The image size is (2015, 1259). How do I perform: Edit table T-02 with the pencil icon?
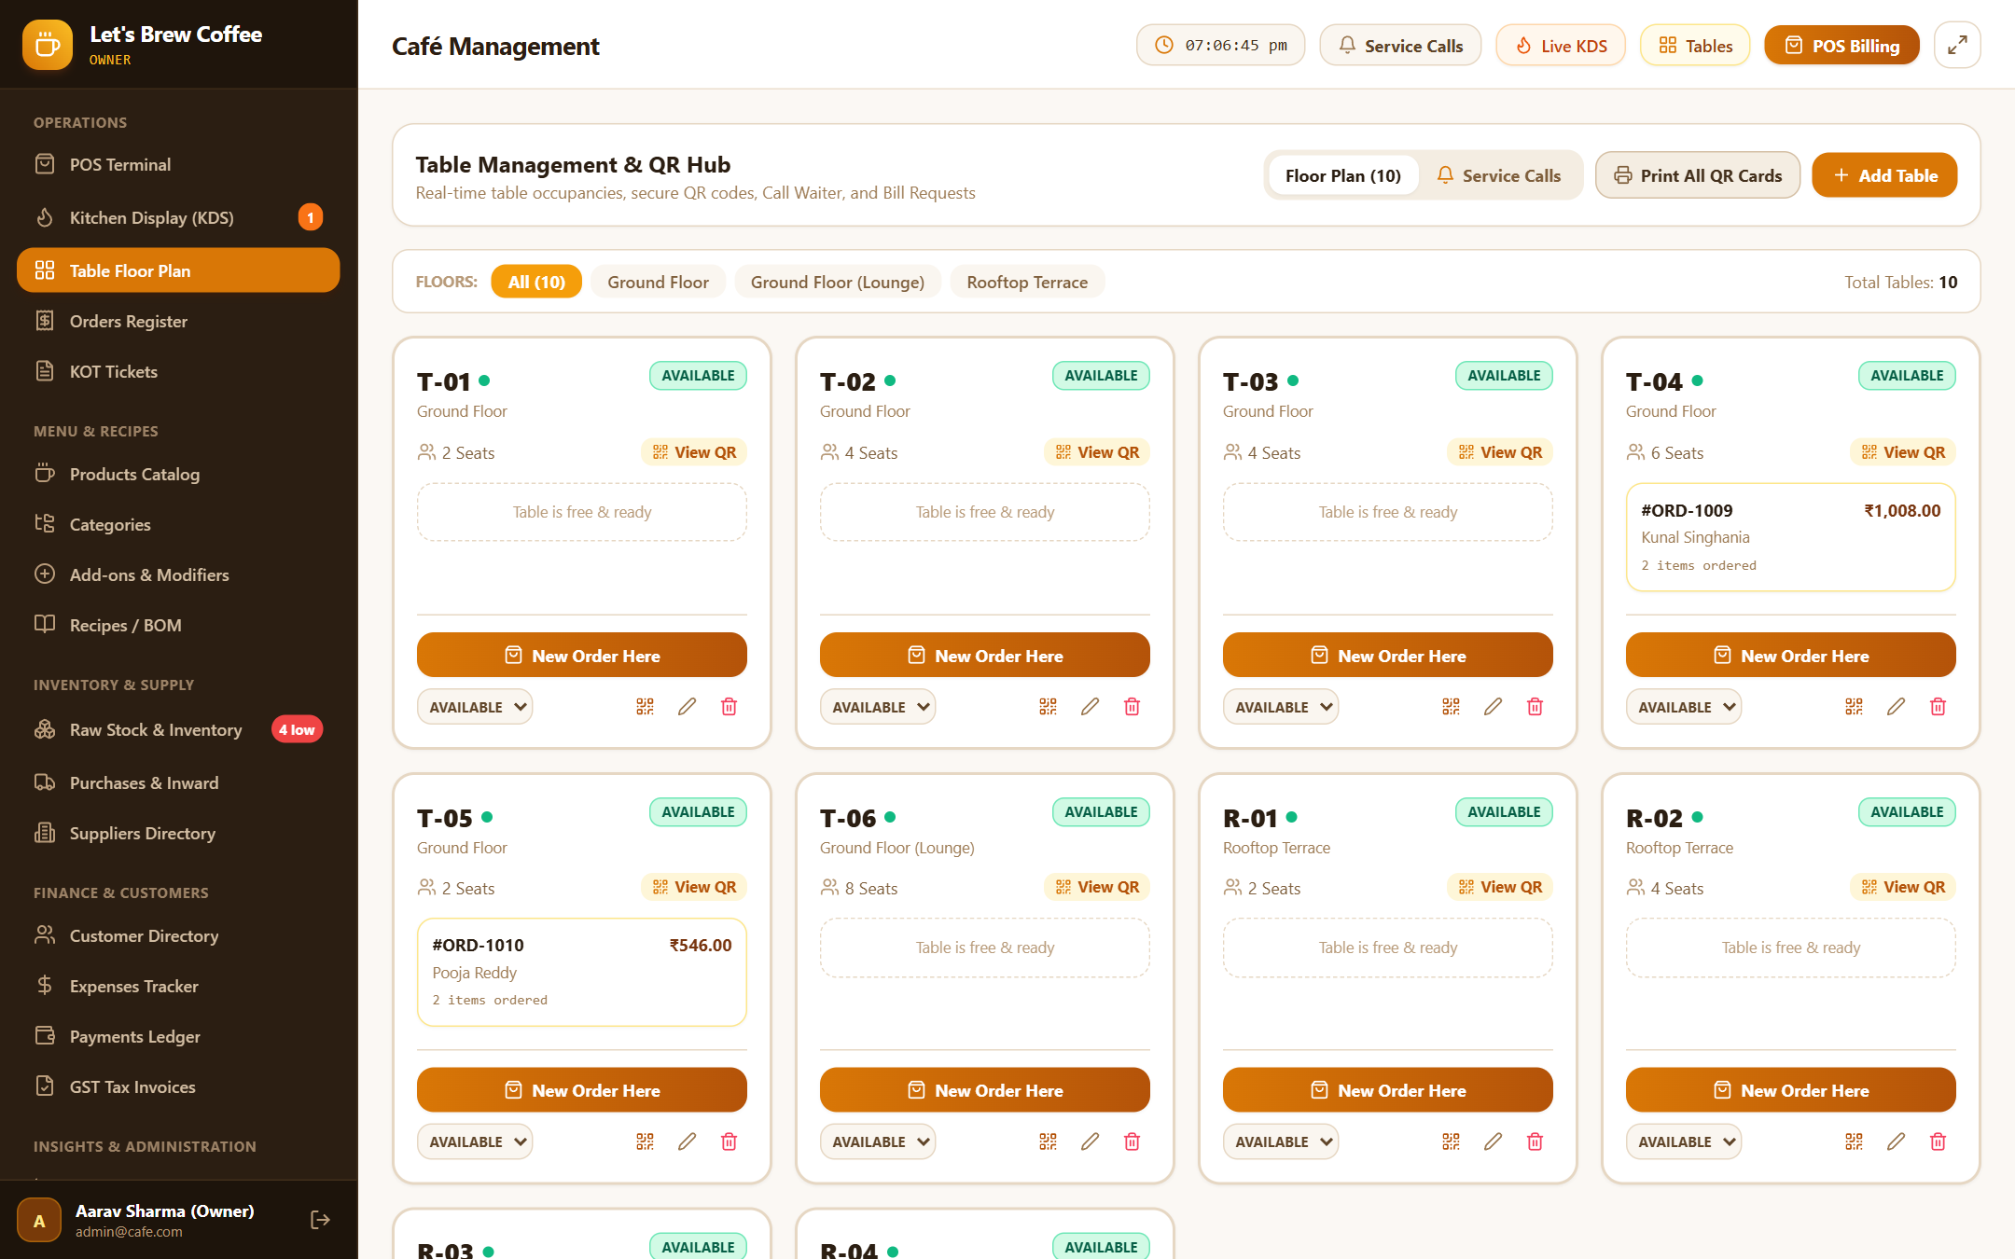click(1090, 707)
